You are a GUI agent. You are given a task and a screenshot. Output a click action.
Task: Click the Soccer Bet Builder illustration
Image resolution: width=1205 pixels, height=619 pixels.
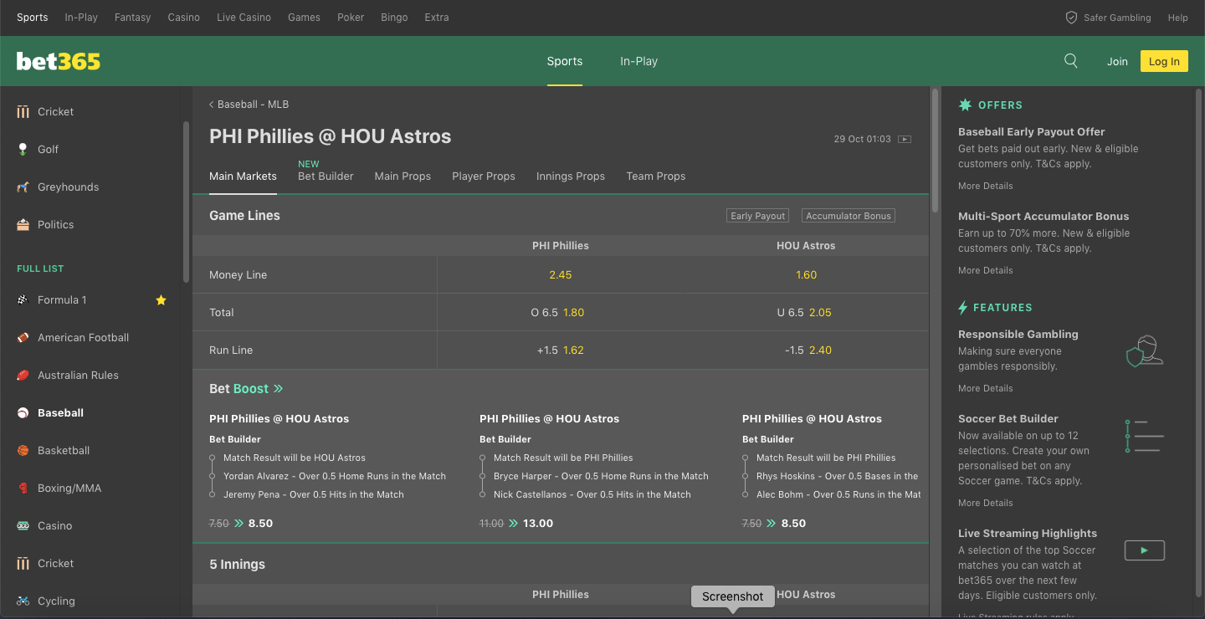point(1145,436)
